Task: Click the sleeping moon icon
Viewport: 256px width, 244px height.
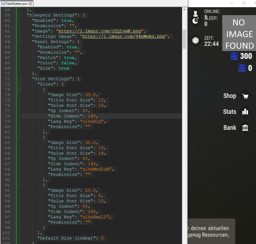Action: point(195,21)
